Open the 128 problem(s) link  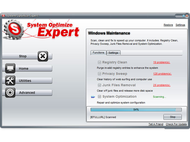(162, 74)
